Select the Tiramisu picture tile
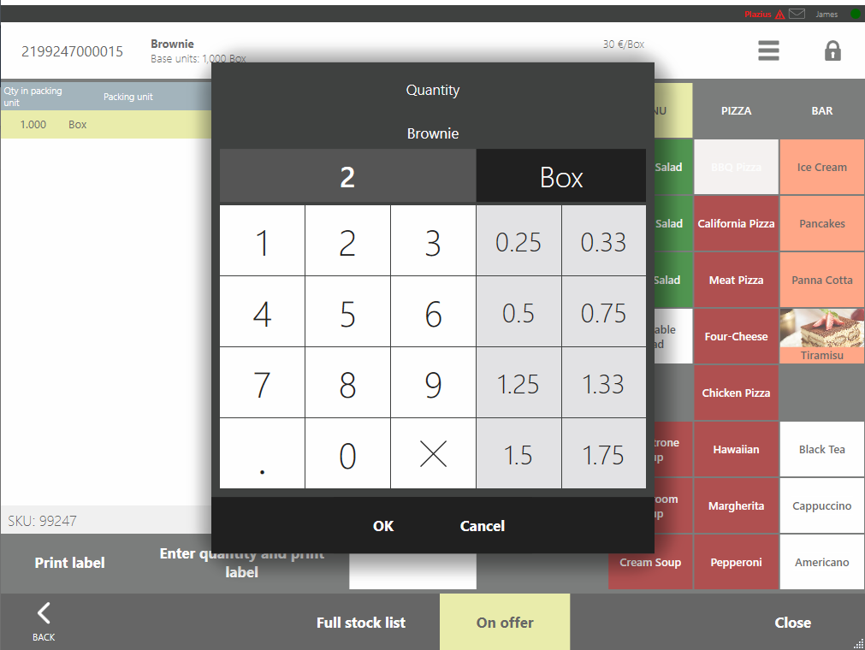Viewport: 865px width, 650px height. 821,336
